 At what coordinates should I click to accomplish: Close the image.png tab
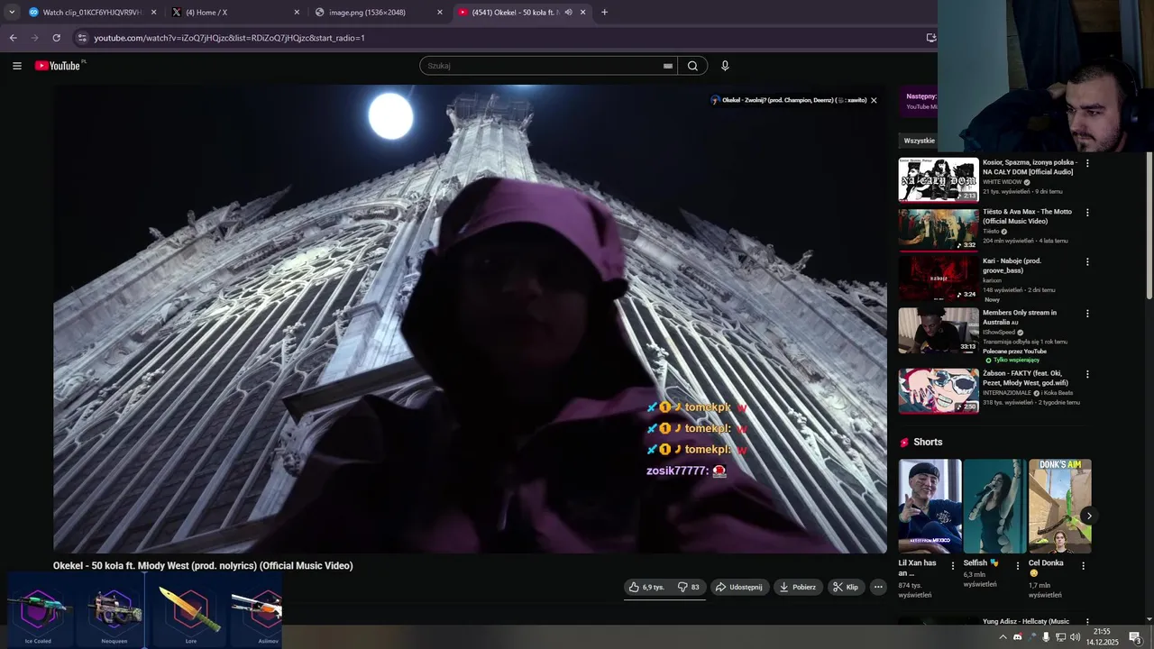[440, 13]
